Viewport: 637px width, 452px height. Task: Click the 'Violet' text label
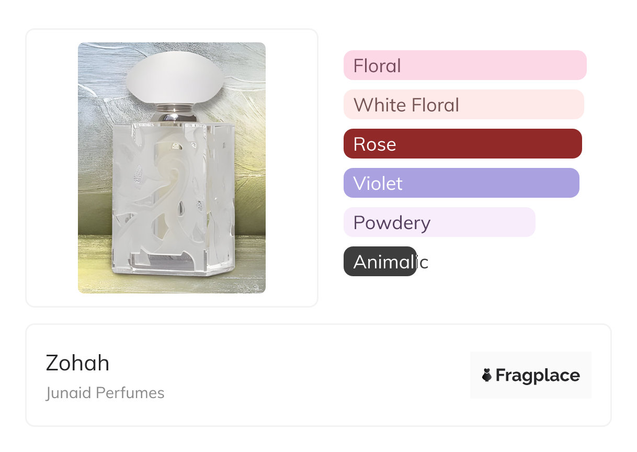point(378,184)
